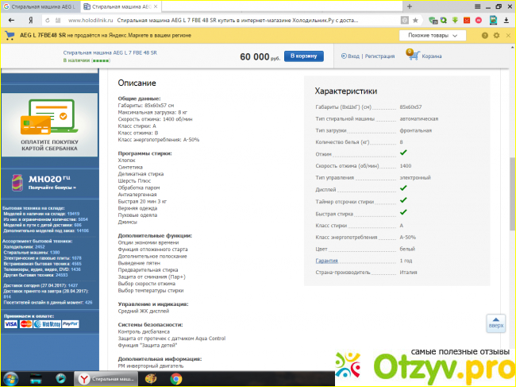Click the вверх scroll-to-top button
516x387 pixels.
[x=495, y=323]
